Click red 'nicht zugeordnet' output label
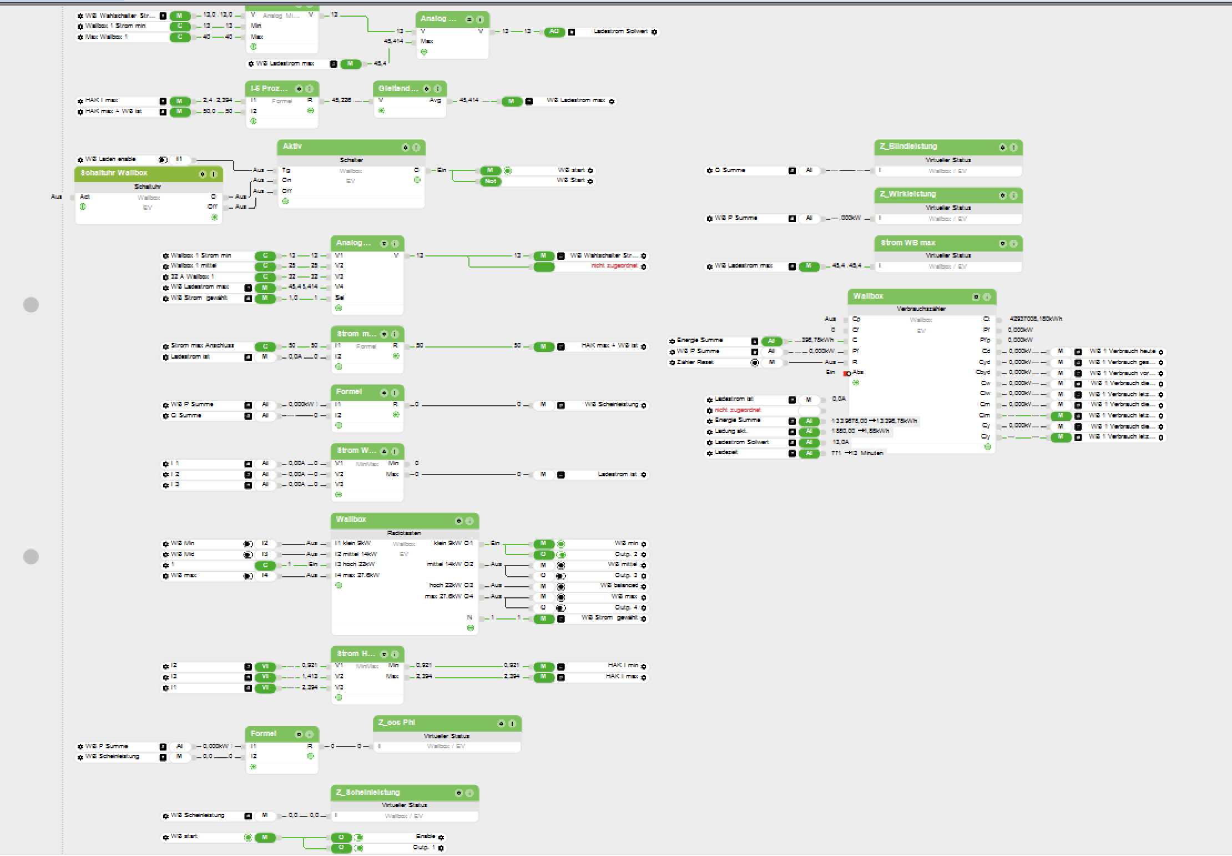Screen dimensions: 1232x856 tap(614, 266)
